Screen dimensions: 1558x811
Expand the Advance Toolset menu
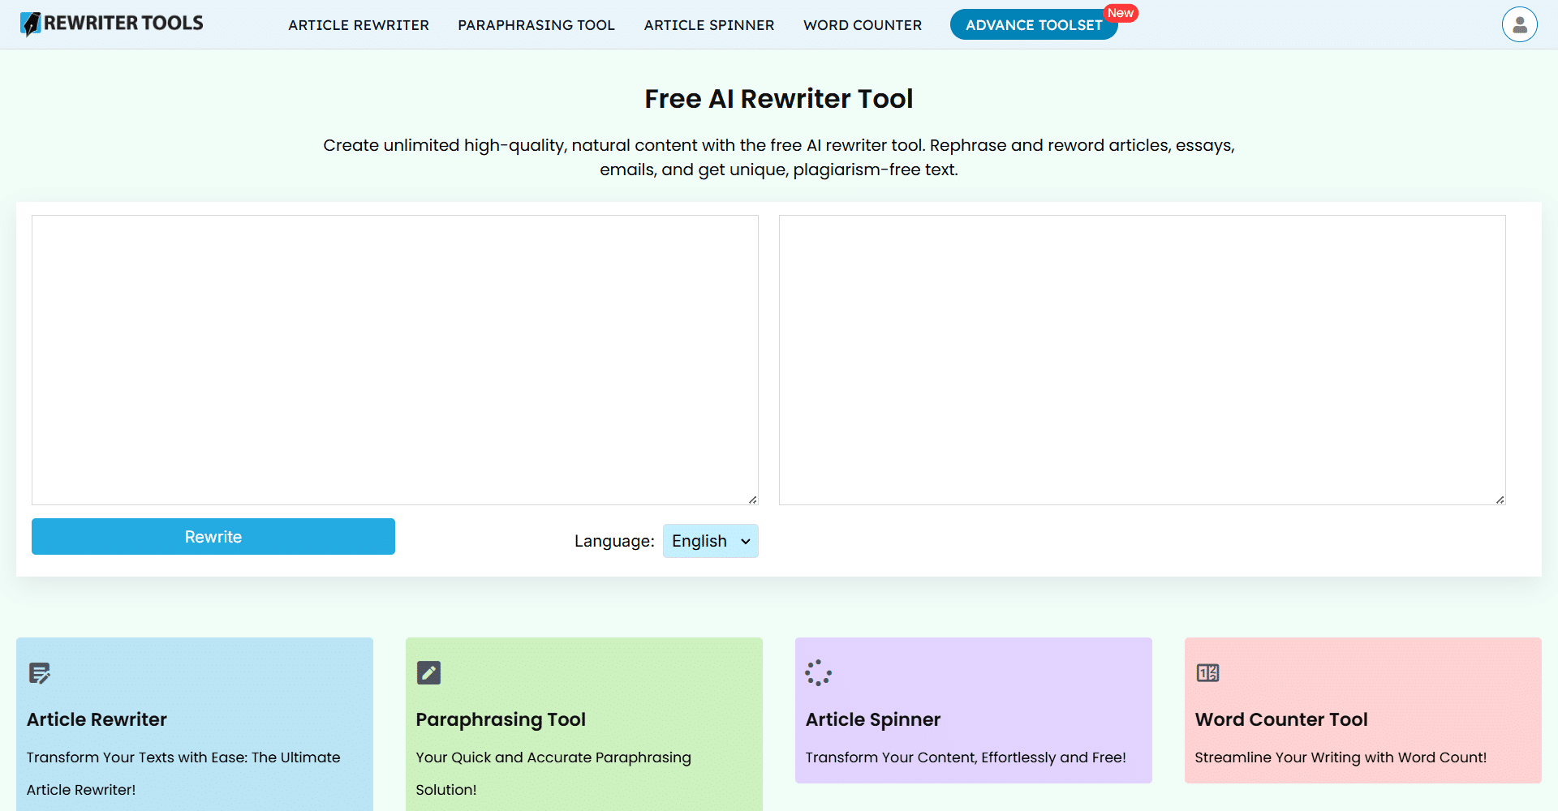pyautogui.click(x=1033, y=24)
